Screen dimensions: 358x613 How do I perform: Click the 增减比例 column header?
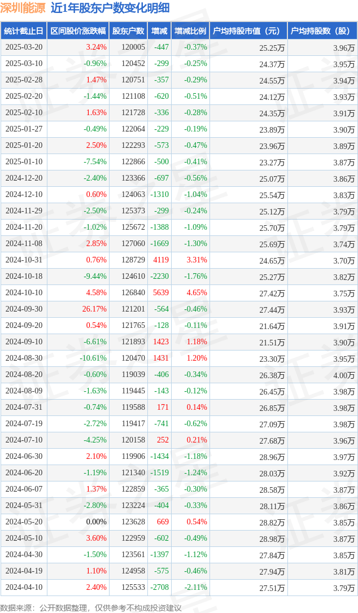190,31
